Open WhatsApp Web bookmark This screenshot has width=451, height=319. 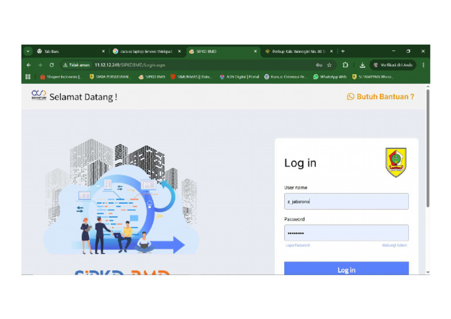coord(330,77)
